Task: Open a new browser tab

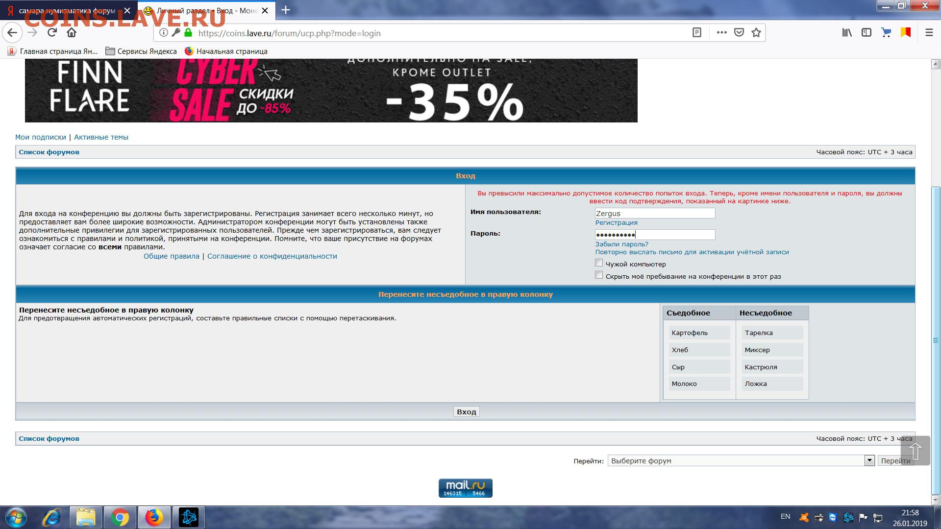Action: (286, 10)
